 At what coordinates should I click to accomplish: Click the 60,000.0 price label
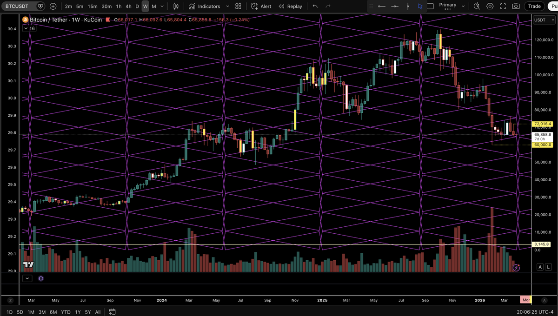(543, 145)
